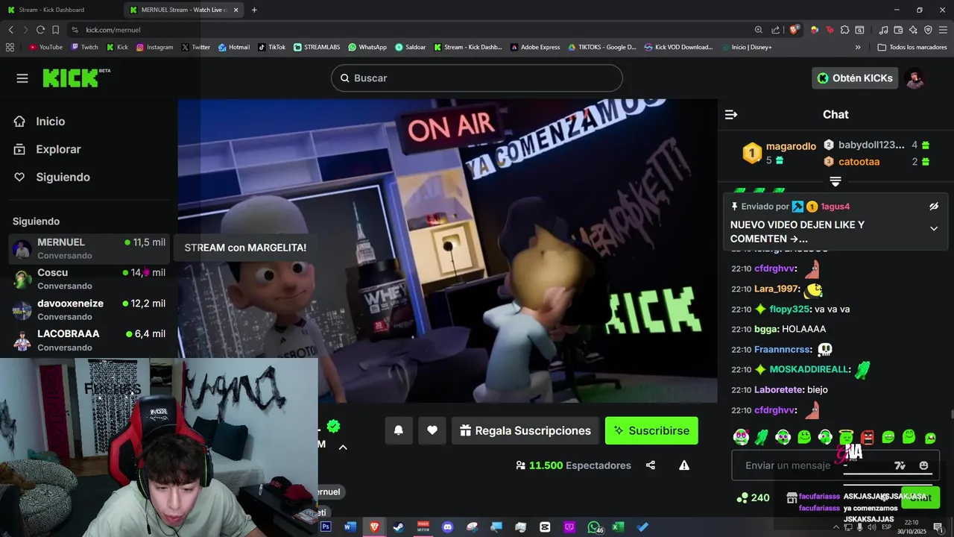Click the warning triangle report icon
The height and width of the screenshot is (537, 954).
pyautogui.click(x=684, y=465)
